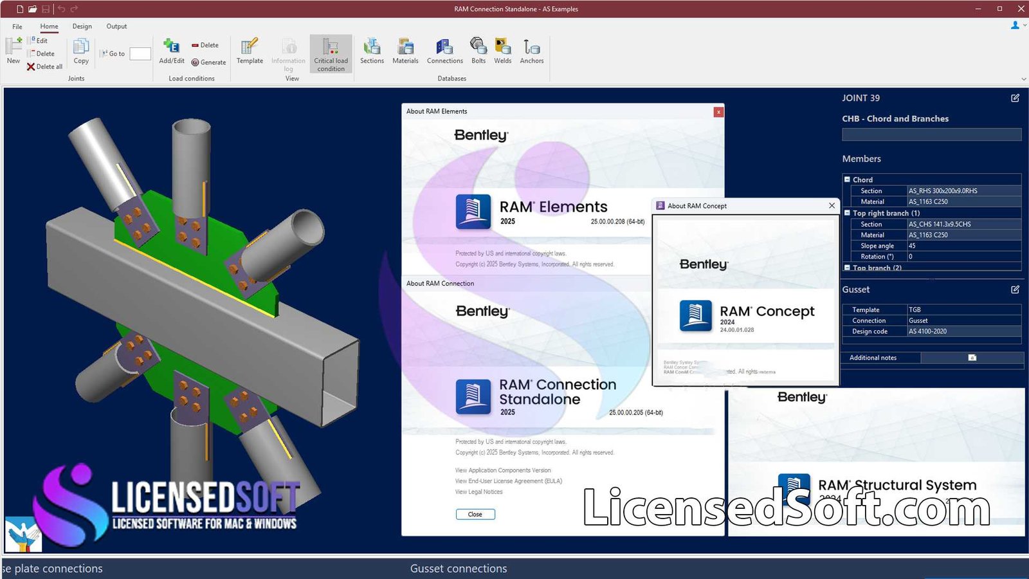Click the Go to joint number field

pos(140,54)
